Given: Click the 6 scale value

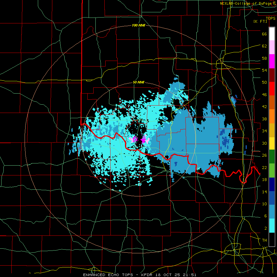Looking at the screenshot, I should (266, 216).
